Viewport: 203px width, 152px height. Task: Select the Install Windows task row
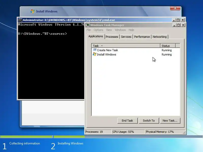pos(136,54)
